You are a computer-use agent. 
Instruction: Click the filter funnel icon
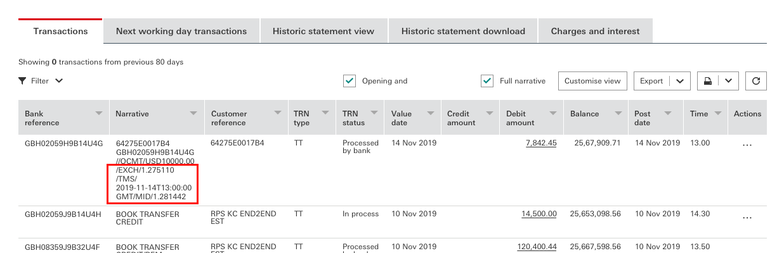tap(23, 81)
